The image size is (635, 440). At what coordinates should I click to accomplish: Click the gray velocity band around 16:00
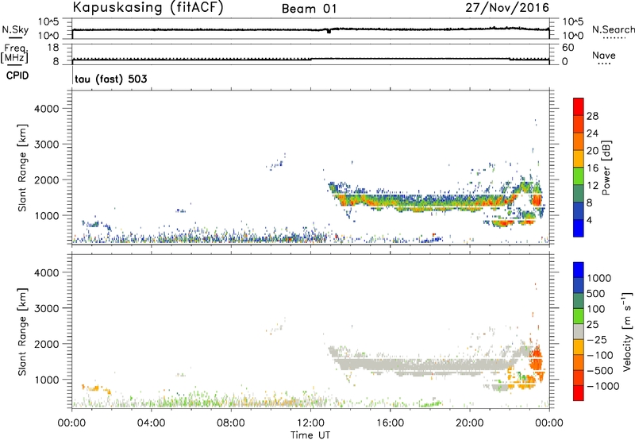(x=390, y=365)
